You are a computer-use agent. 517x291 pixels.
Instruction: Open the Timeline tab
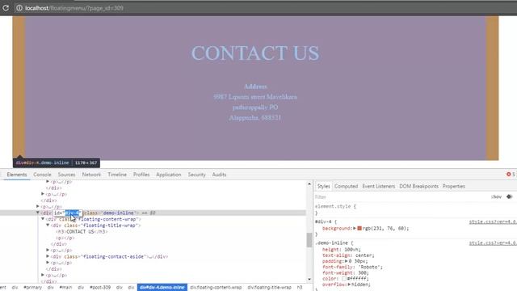pos(117,175)
